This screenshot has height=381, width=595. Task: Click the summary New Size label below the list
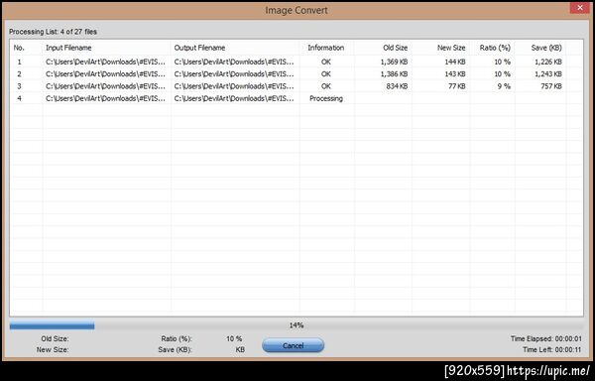coord(53,349)
